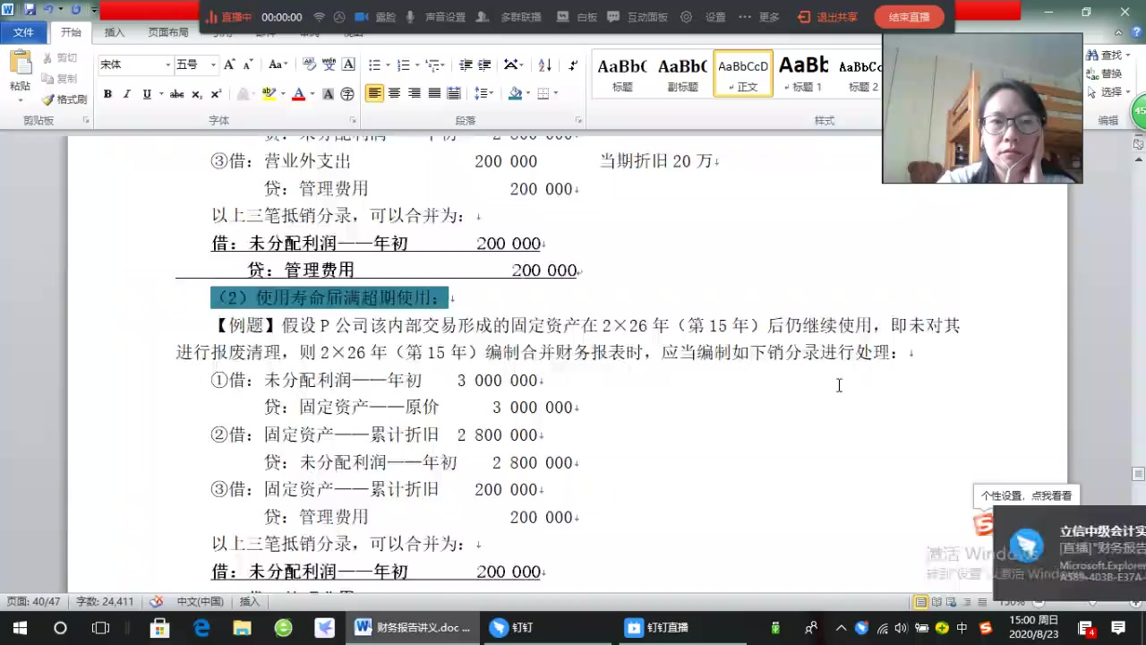
Task: Click the 个性设置 tooltip popup
Action: click(x=1025, y=495)
